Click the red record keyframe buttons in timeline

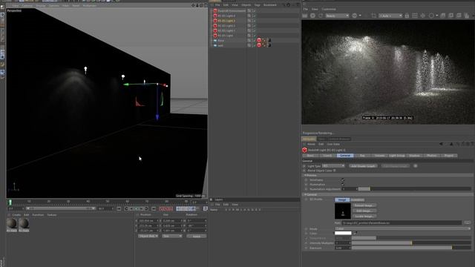coord(166,208)
